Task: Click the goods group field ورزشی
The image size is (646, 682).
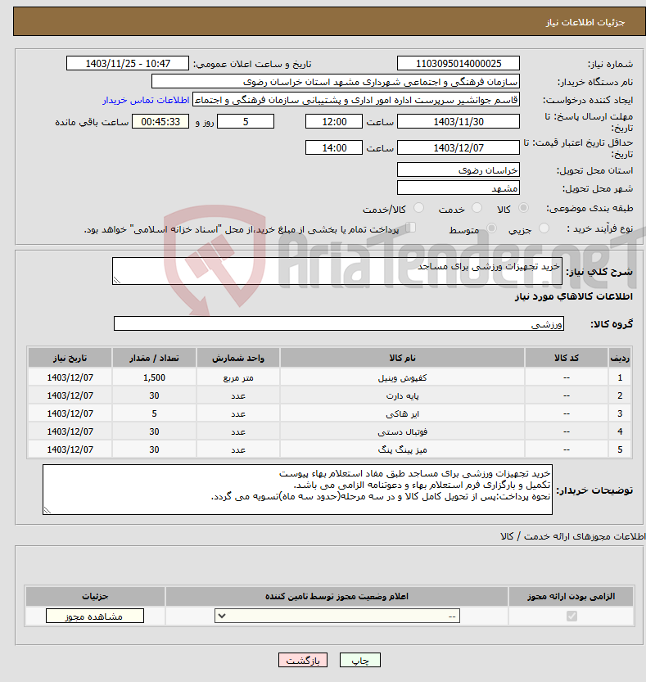Action: 339,323
